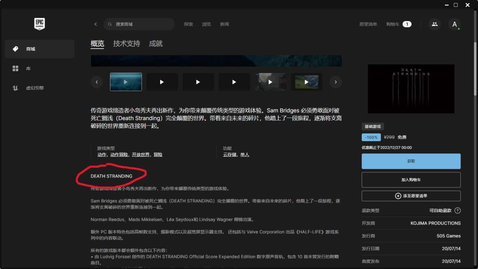Viewport: 478px width, 269px height.
Task: Click the 加入购物车 button
Action: coord(411,180)
